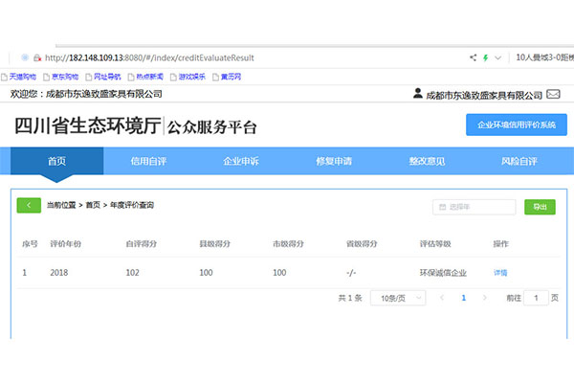Image resolution: width=574 pixels, height=383 pixels.
Task: Click the user avatar icon
Action: [418, 93]
